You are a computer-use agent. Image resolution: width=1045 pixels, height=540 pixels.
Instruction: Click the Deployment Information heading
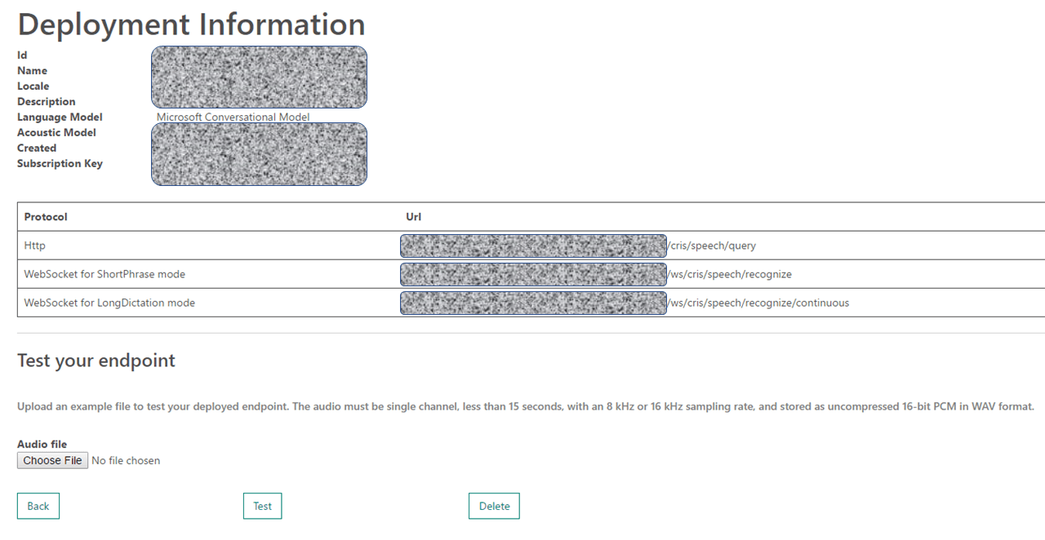coord(191,24)
